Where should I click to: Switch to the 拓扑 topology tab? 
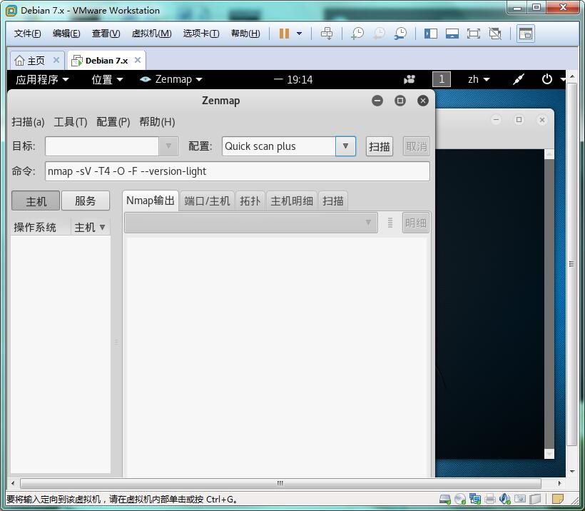tap(250, 201)
